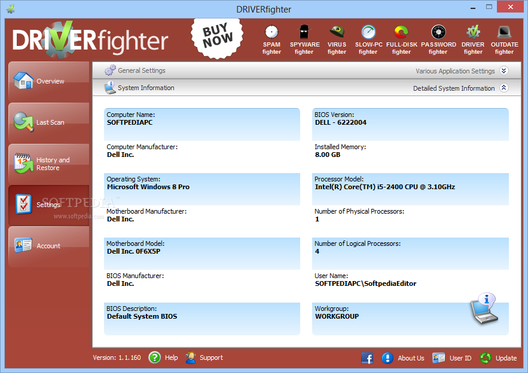Select Default System BIOS text

pos(142,316)
